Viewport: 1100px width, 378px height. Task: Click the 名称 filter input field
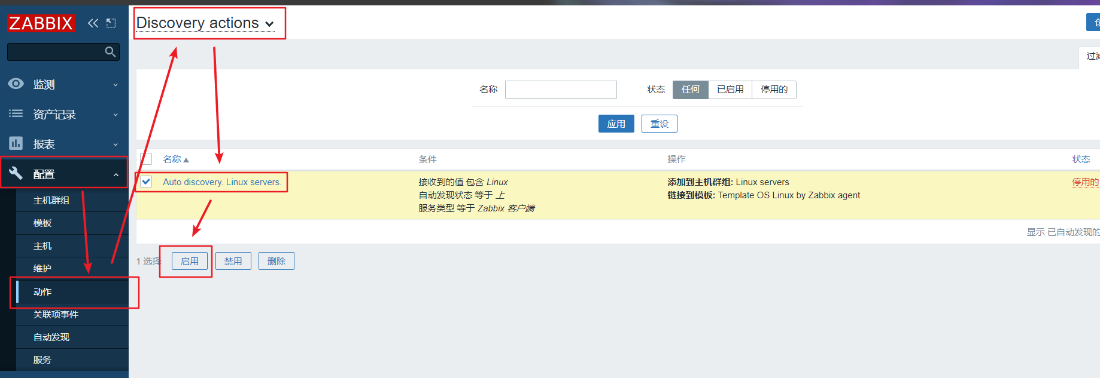pyautogui.click(x=561, y=90)
